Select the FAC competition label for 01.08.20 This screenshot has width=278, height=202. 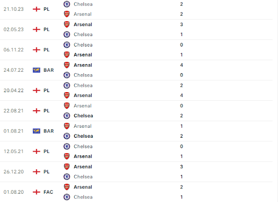point(48,192)
